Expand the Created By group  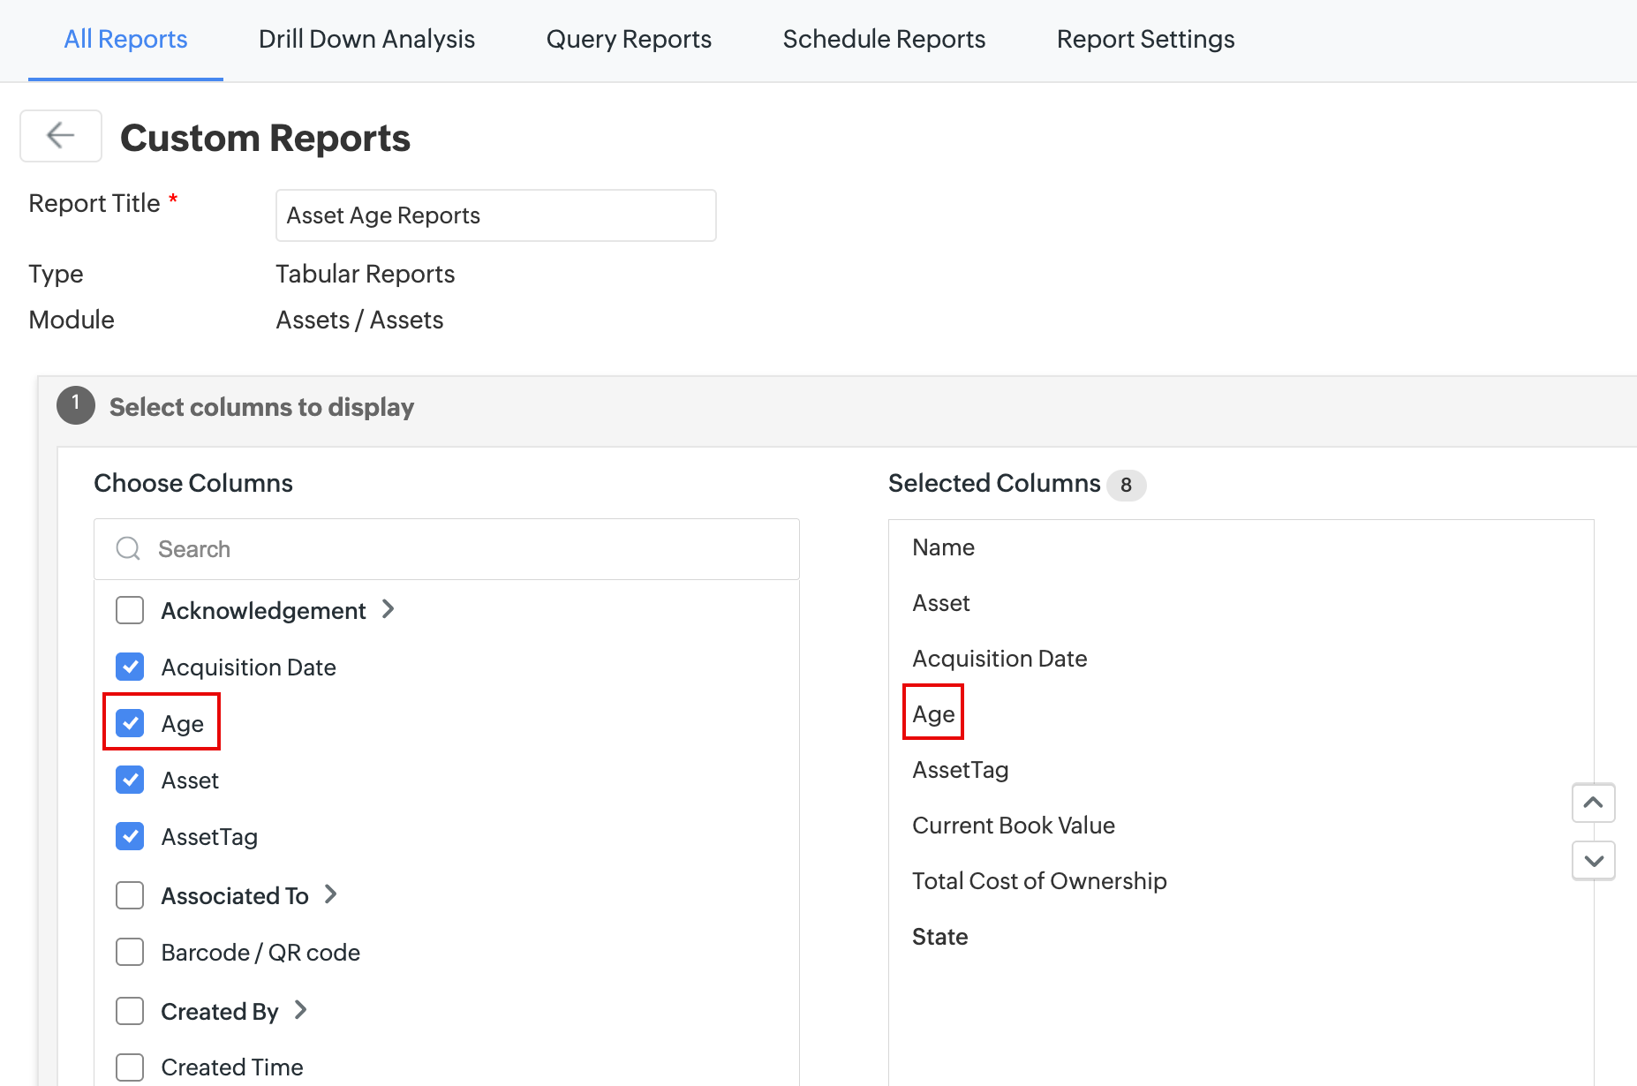click(301, 1010)
